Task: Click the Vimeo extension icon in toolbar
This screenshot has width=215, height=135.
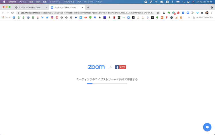Action: coord(197,13)
